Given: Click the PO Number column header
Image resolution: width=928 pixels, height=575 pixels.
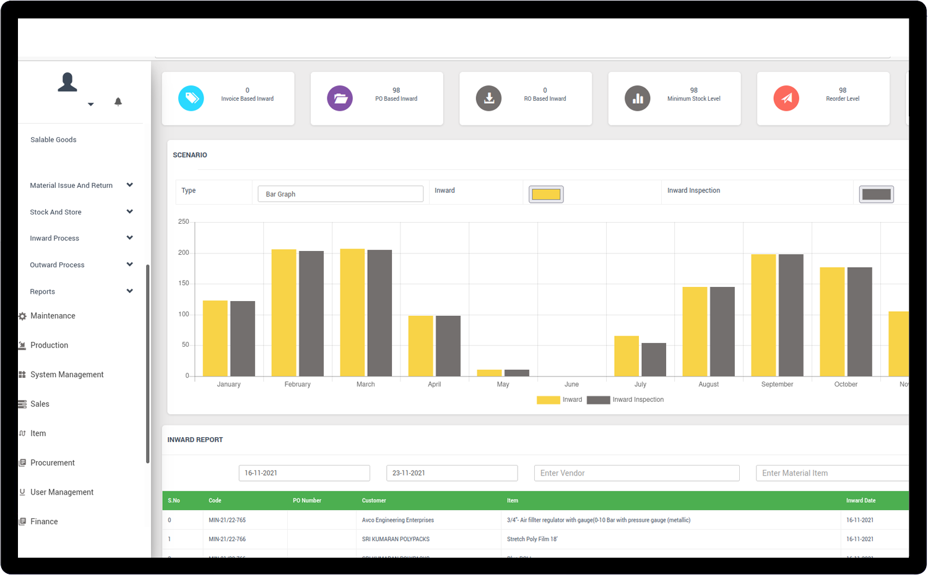Looking at the screenshot, I should tap(307, 501).
